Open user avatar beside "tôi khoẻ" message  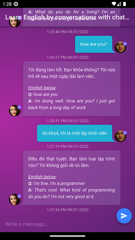coord(121,136)
